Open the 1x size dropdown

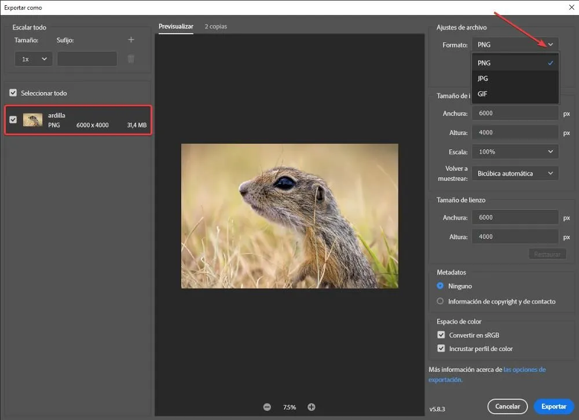click(34, 59)
